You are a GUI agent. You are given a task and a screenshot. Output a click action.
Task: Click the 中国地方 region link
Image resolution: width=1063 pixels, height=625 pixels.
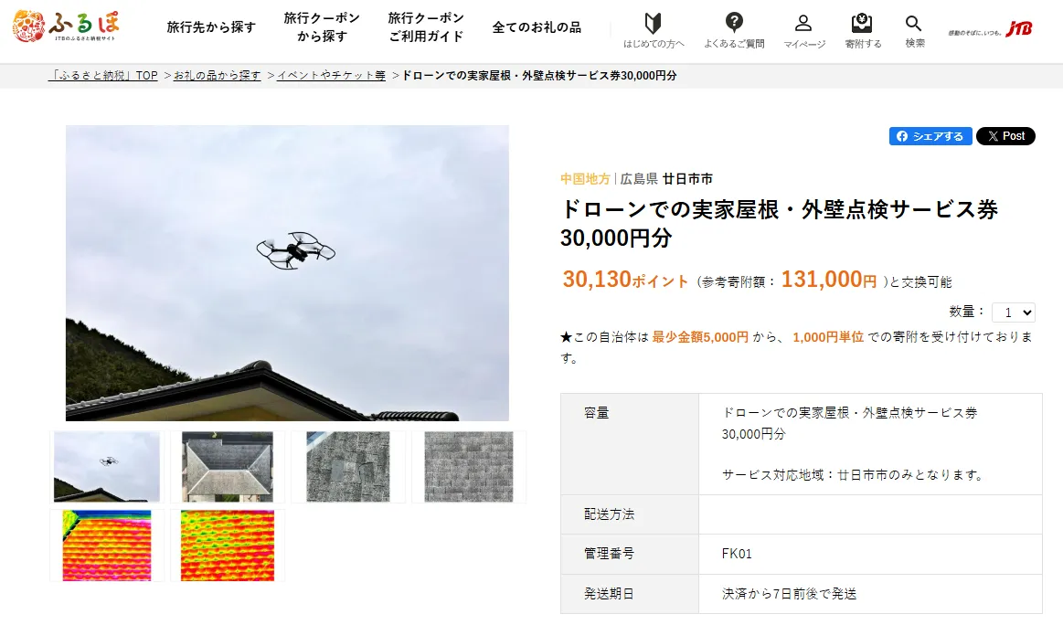point(585,179)
